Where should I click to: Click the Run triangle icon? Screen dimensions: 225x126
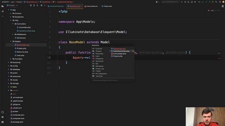pyautogui.click(x=182, y=2)
